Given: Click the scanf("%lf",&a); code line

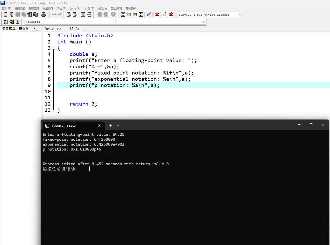Looking at the screenshot, I should pos(94,66).
